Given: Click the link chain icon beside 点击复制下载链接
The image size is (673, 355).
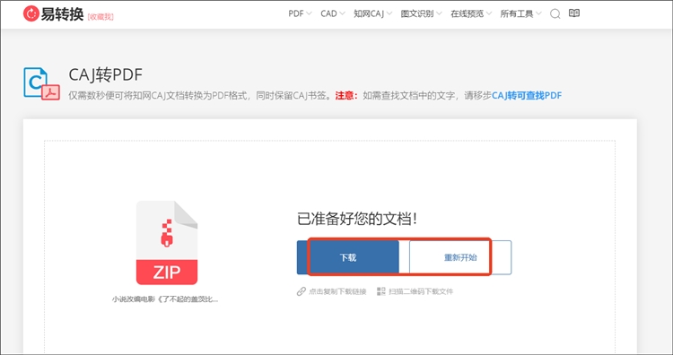Looking at the screenshot, I should coord(302,291).
